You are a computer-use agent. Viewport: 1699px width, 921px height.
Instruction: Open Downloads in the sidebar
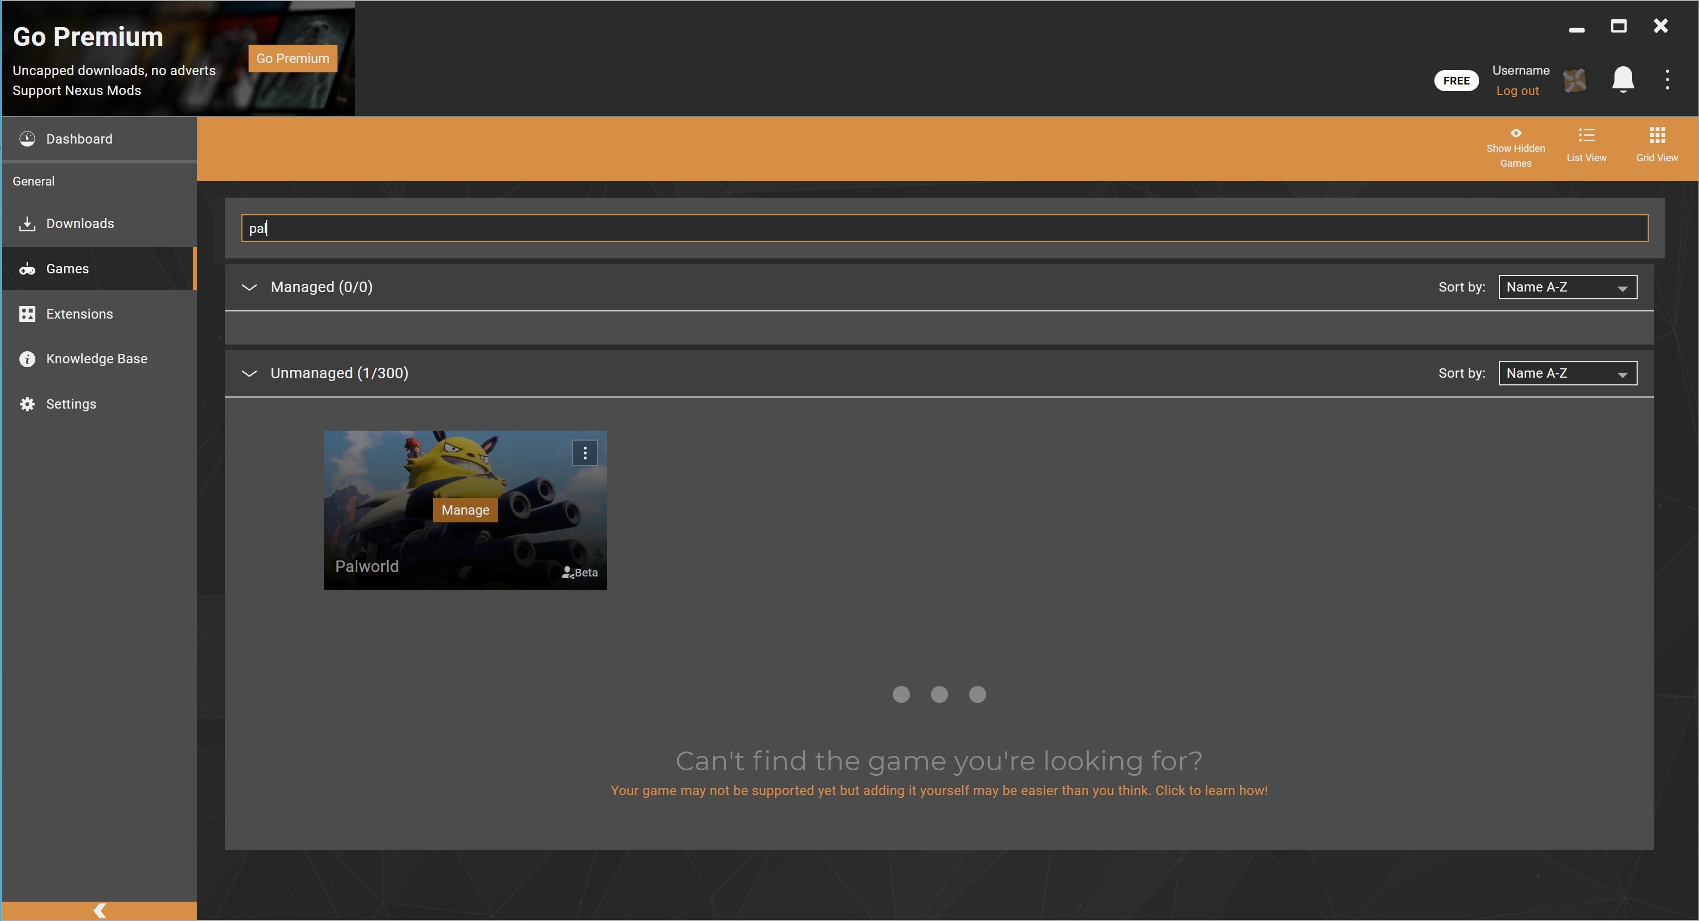(80, 224)
